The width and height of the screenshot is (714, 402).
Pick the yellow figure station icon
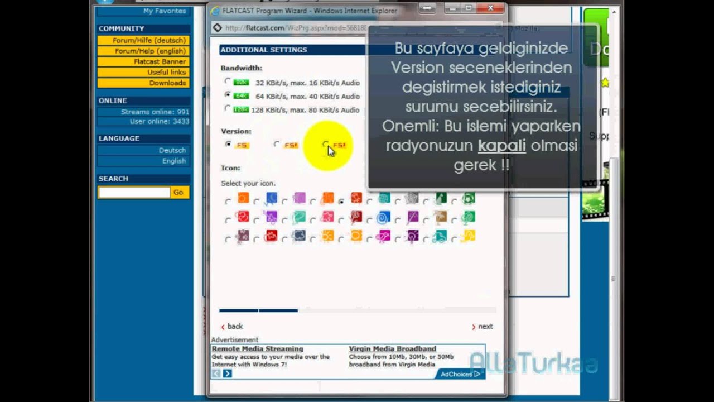point(469,236)
